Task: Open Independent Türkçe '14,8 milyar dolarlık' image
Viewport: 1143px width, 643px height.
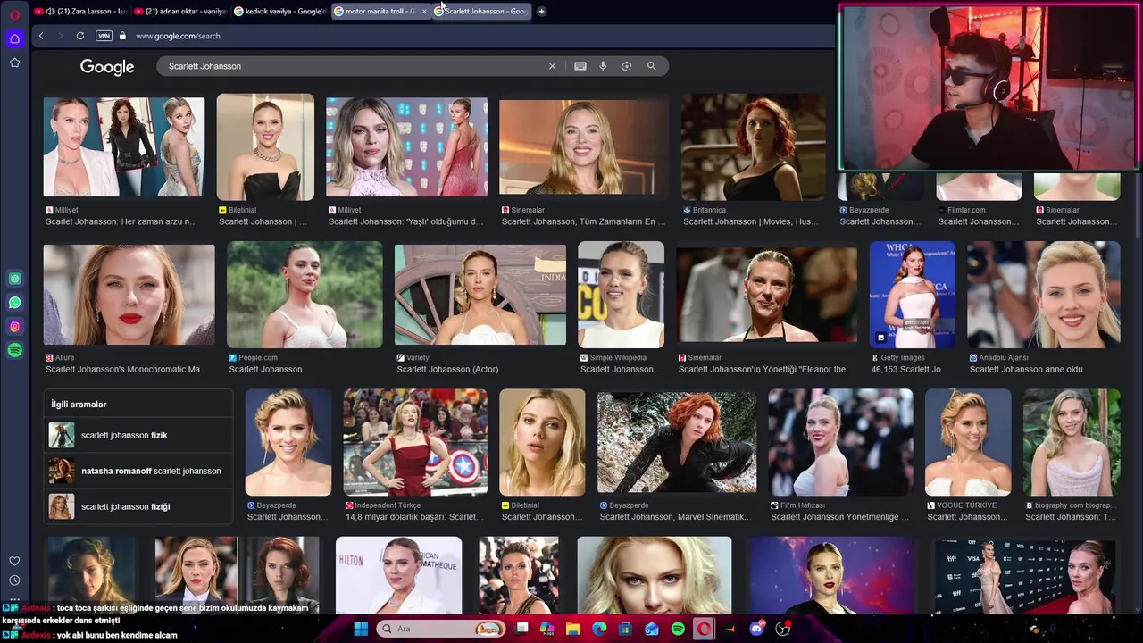Action: (x=415, y=442)
